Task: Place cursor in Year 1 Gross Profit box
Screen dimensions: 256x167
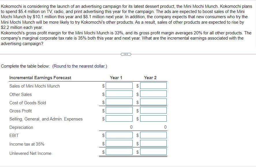Action: [x=118, y=110]
